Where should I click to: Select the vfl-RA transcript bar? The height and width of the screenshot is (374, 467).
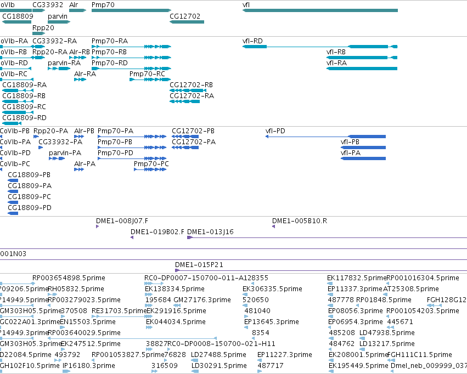pos(362,69)
